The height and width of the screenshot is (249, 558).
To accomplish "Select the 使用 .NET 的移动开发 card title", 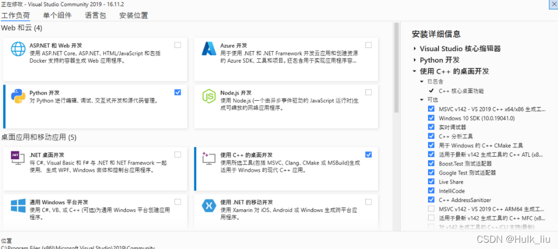I will (x=246, y=201).
